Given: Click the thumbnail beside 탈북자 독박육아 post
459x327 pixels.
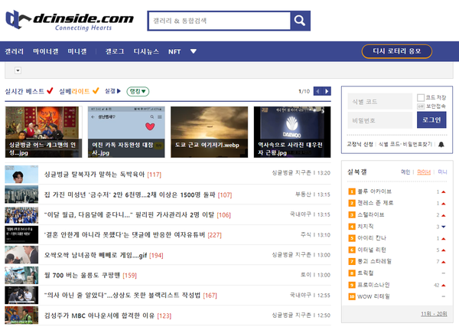Looking at the screenshot, I should 21,175.
